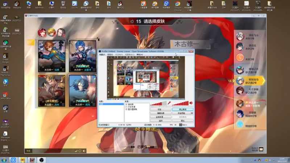
Task: Click the stop streaming button in OBS
Action: pyautogui.click(x=183, y=109)
